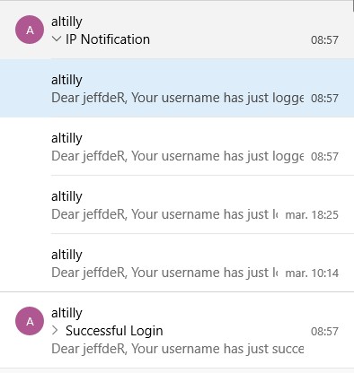354x373 pixels.
Task: Click the altilly sender name above IP Notification
Action: tap(66, 22)
